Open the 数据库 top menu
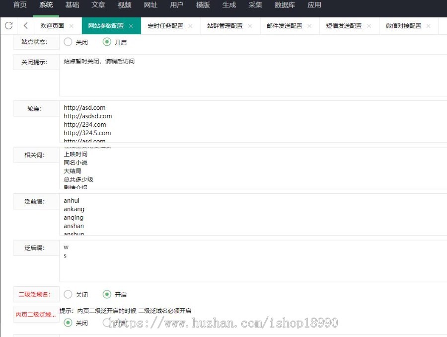The image size is (447, 337). [x=285, y=5]
